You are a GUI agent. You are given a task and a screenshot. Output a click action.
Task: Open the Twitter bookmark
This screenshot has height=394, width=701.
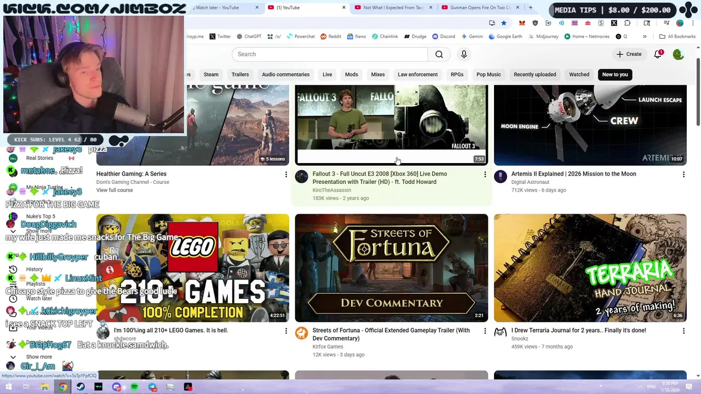click(220, 37)
